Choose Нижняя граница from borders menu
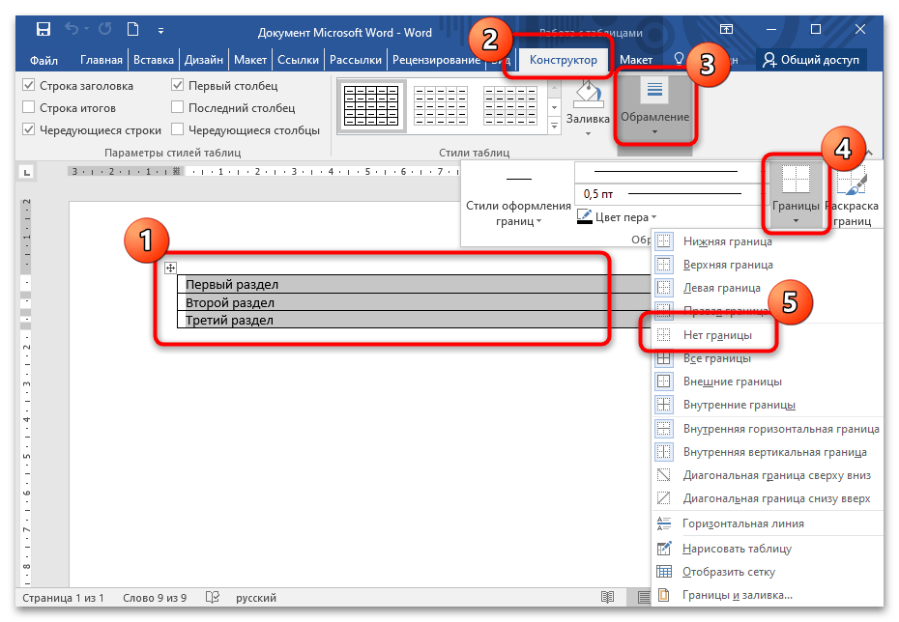The width and height of the screenshot is (899, 622). point(768,241)
